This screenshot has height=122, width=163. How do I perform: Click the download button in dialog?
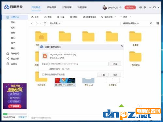tap(103, 75)
